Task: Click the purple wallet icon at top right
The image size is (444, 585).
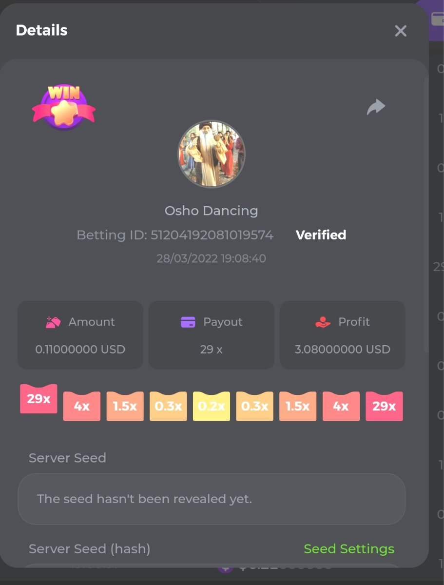Action: 436,19
